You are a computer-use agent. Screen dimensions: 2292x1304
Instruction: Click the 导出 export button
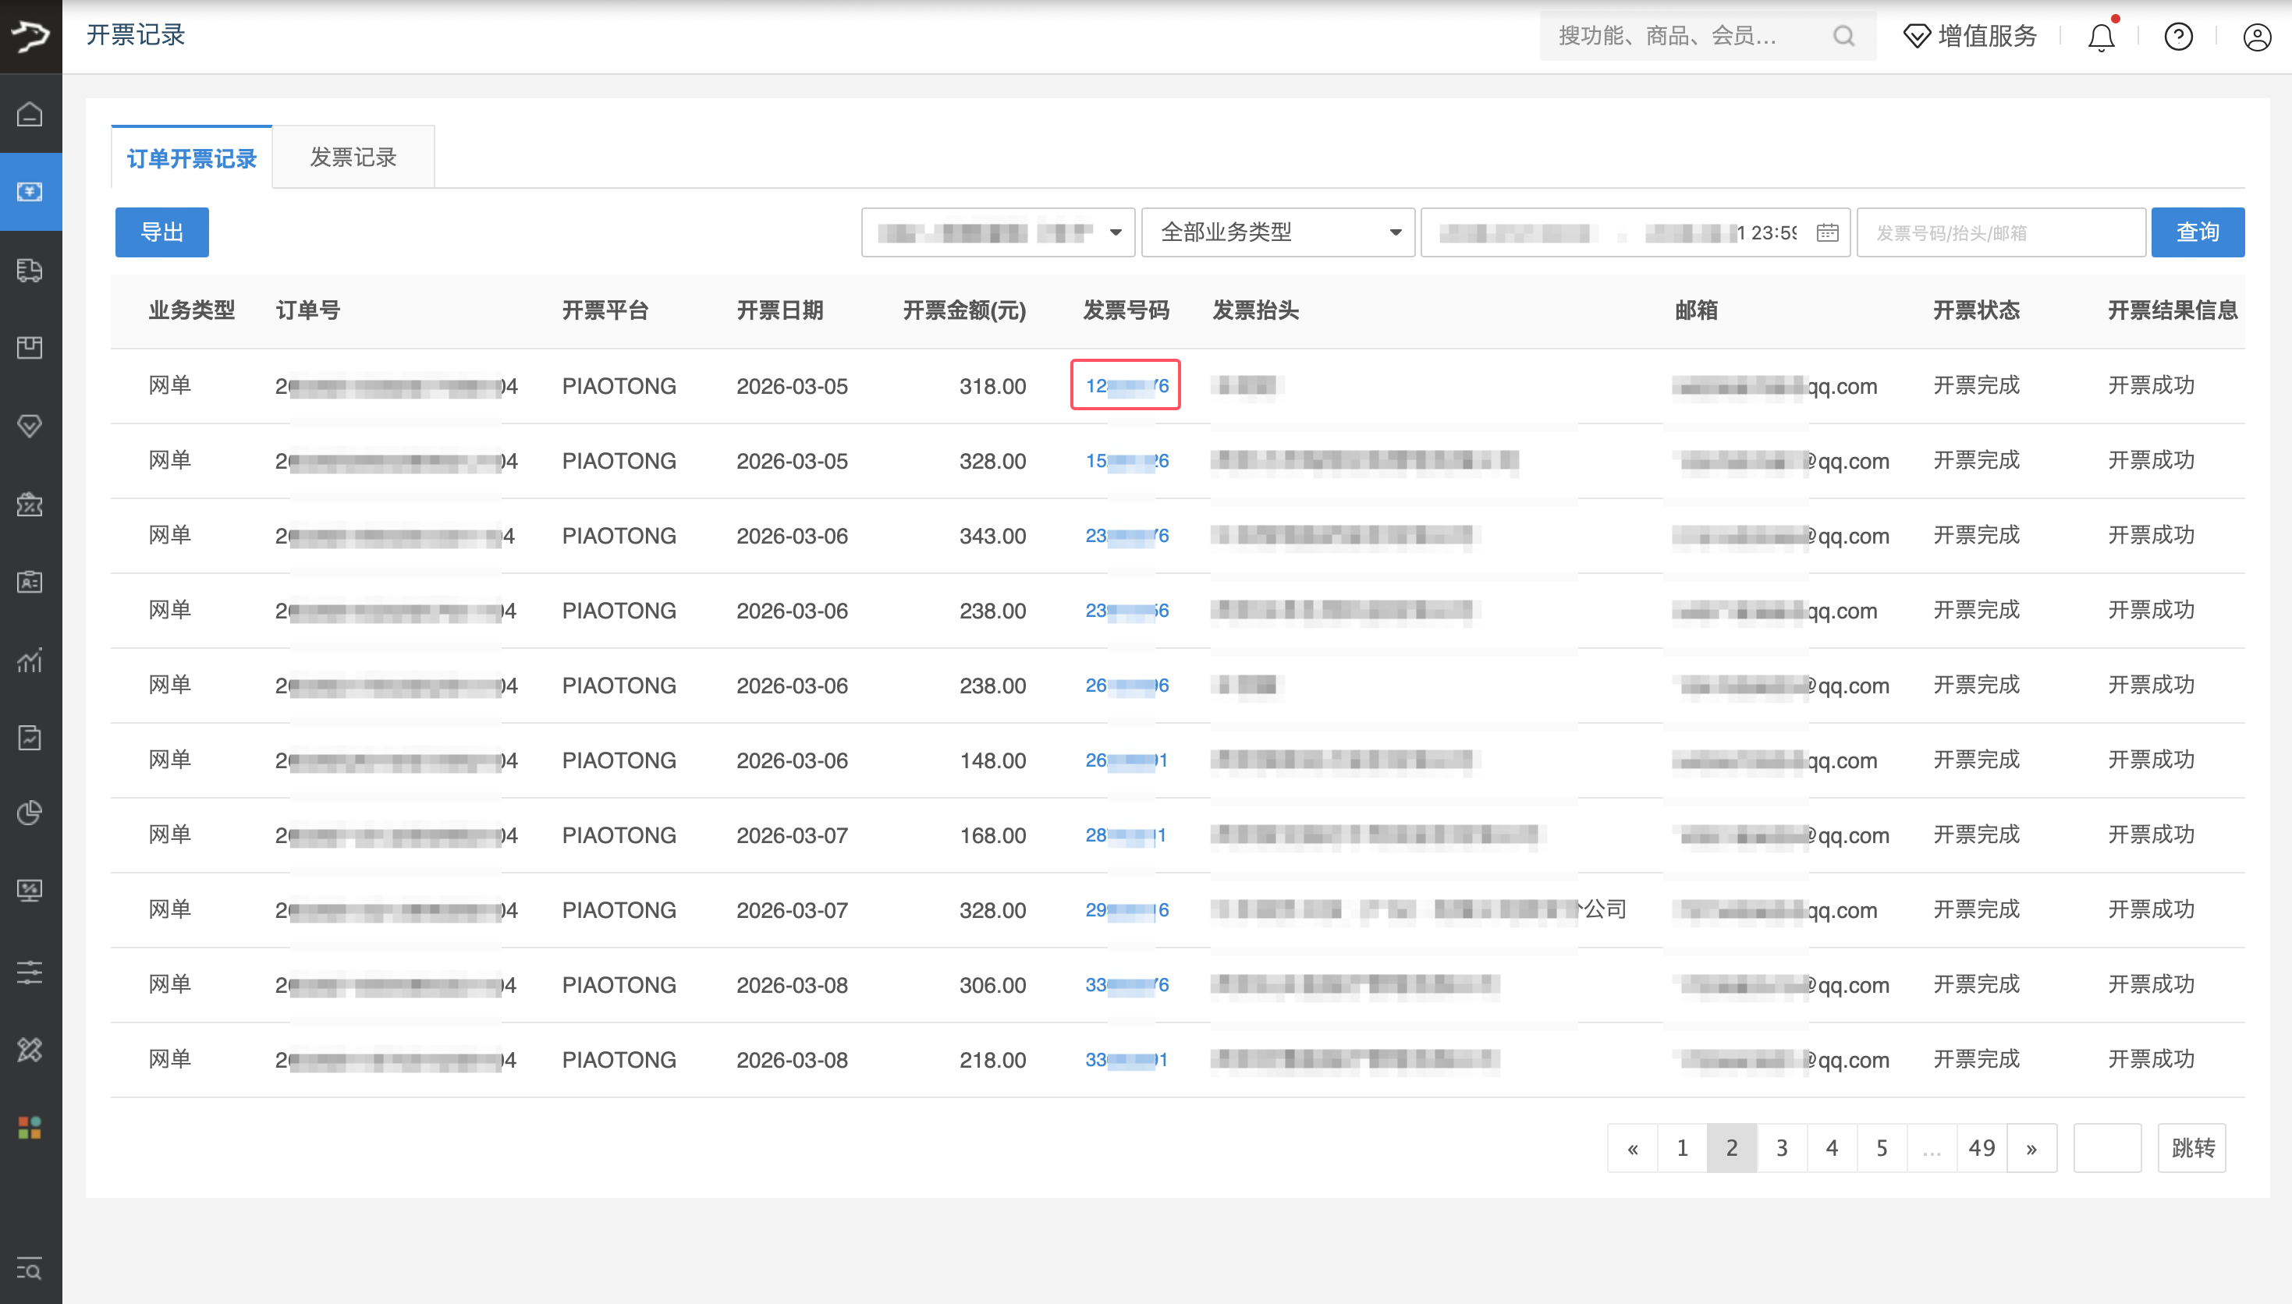point(162,232)
